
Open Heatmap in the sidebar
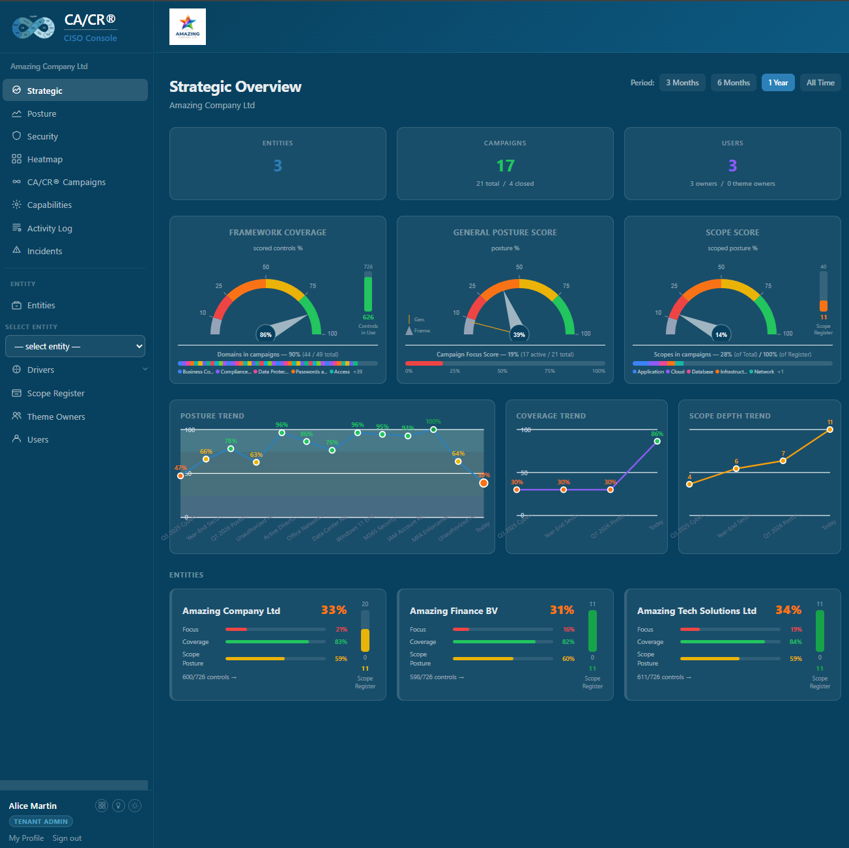tap(75, 159)
